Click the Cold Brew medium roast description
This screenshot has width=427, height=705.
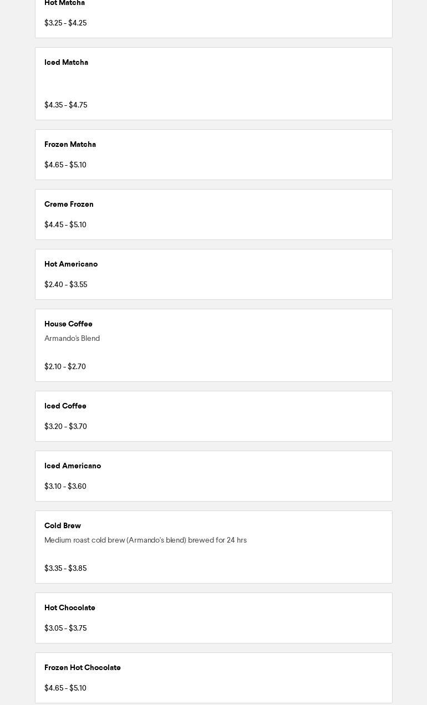pos(145,540)
